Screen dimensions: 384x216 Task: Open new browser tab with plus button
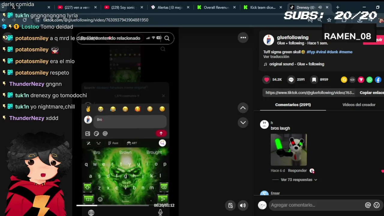click(337, 7)
